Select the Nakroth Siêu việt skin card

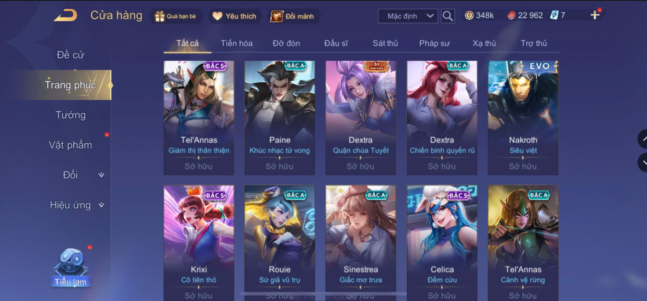(x=523, y=118)
